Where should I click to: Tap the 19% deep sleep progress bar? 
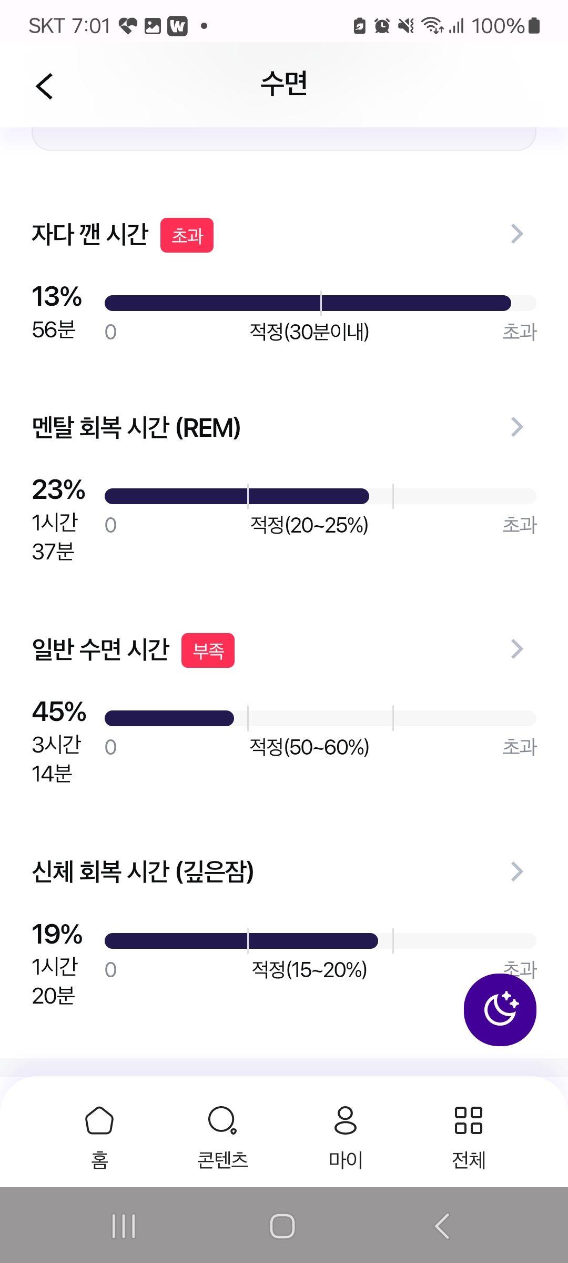click(320, 941)
